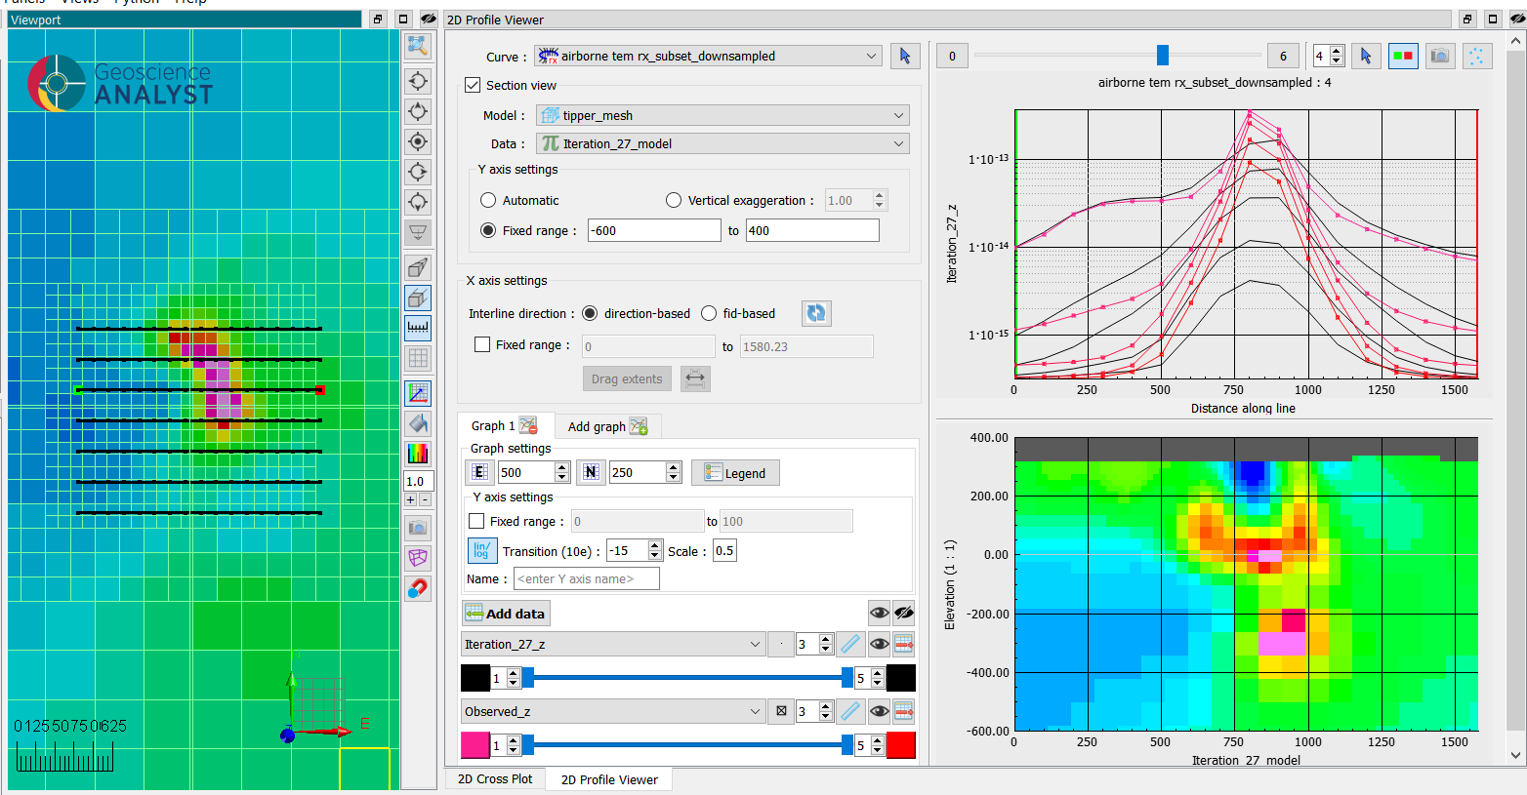Click the table export icon for Iteration_27_z
1527x795 pixels.
[x=903, y=644]
